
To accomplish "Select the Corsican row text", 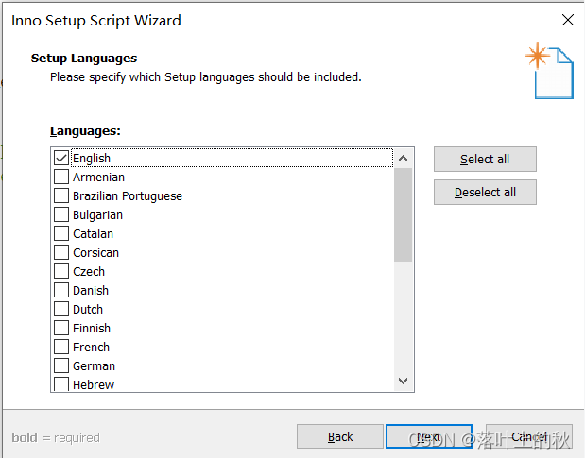I will (x=95, y=253).
